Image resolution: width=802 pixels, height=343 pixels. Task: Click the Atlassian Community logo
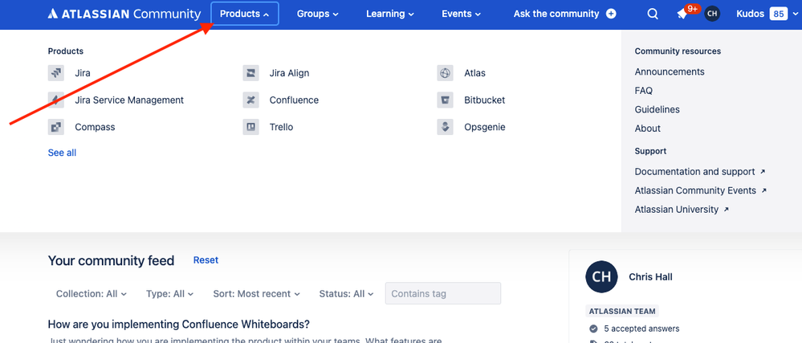124,14
